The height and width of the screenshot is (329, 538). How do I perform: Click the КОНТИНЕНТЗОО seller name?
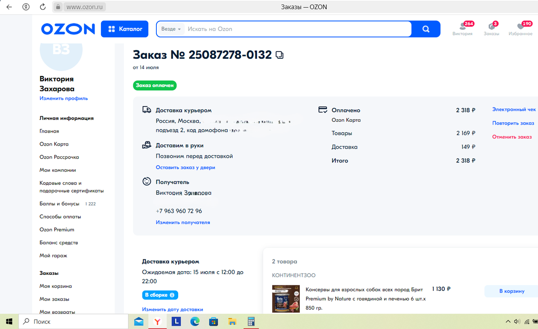pos(293,275)
